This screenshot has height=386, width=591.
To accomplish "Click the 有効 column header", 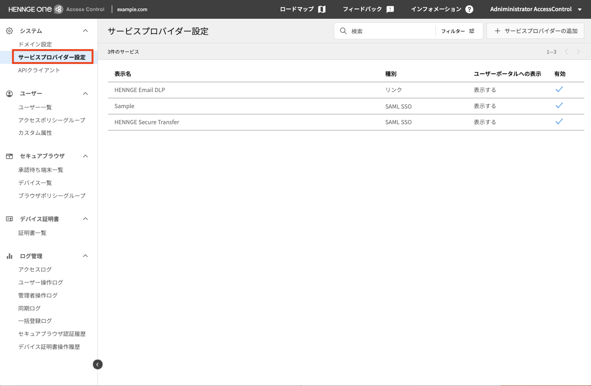I will point(560,74).
